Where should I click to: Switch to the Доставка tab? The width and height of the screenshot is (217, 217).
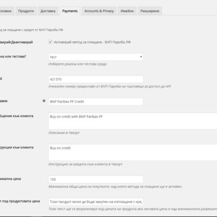pos(48,11)
